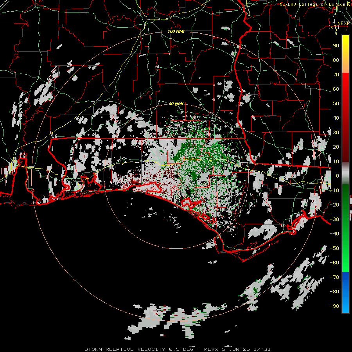352x352 pixels.
Task: Pick the gray zero-velocity segment of color bar
Action: pyautogui.click(x=345, y=173)
